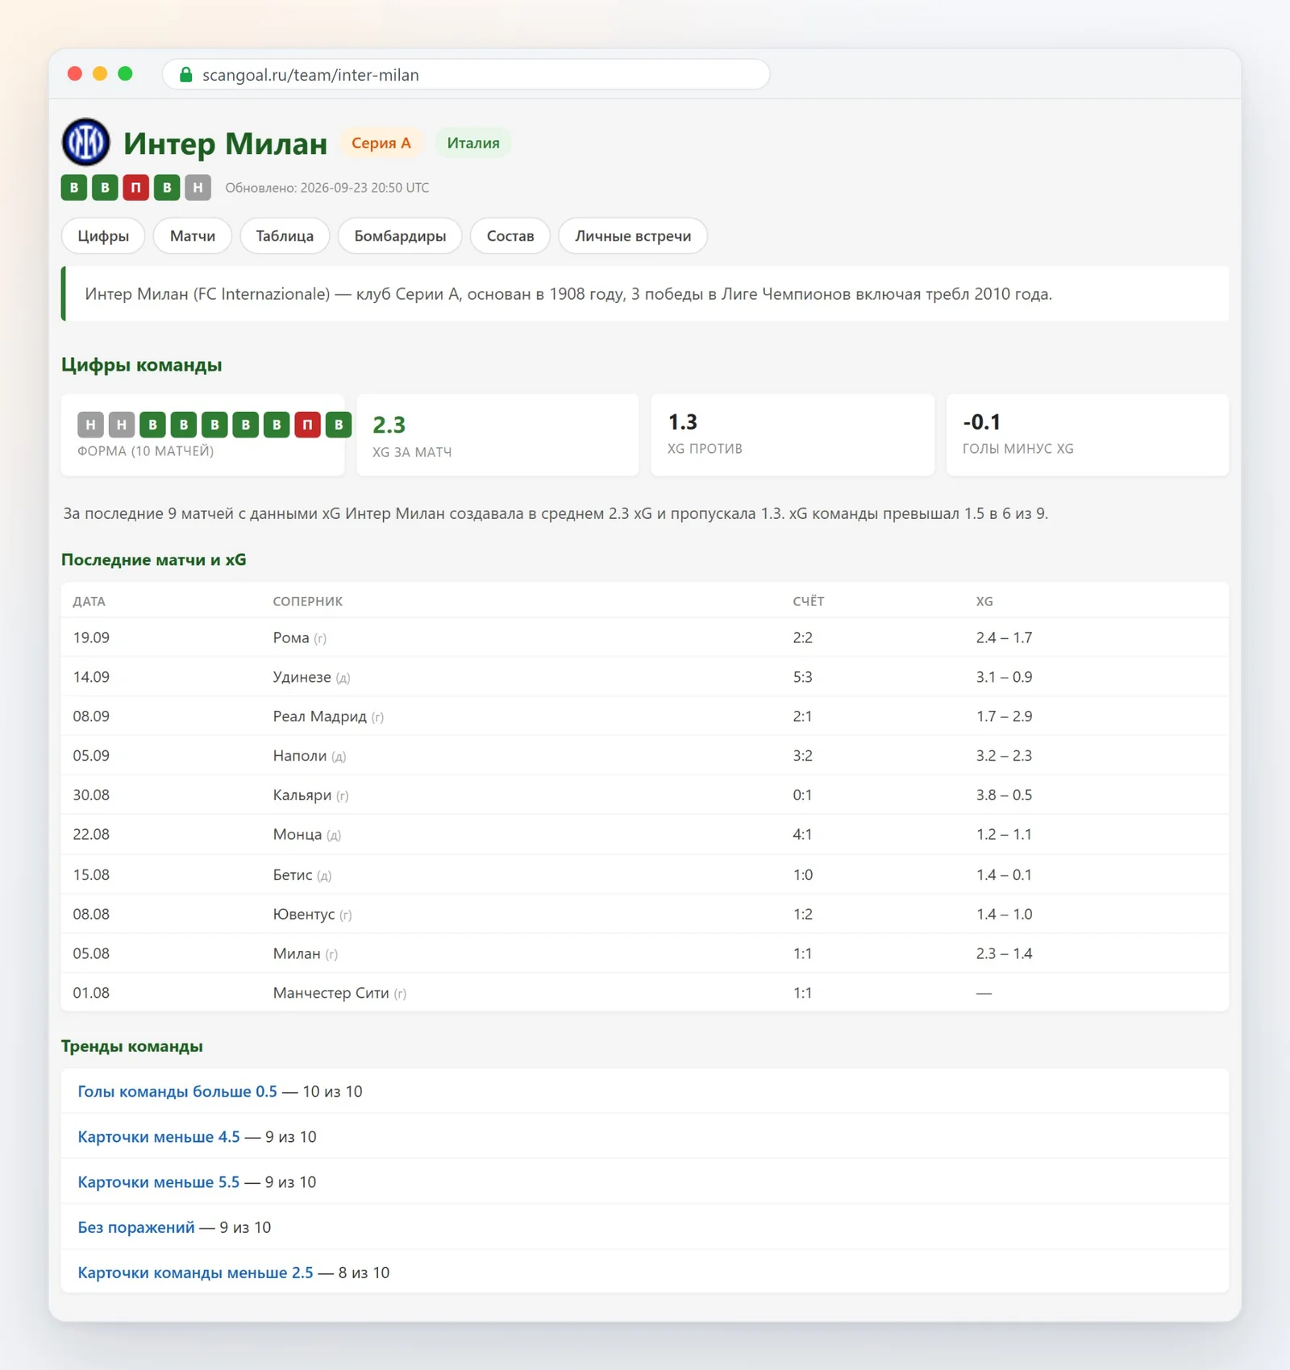
Task: Select the Милан opponent cell
Action: tap(306, 954)
